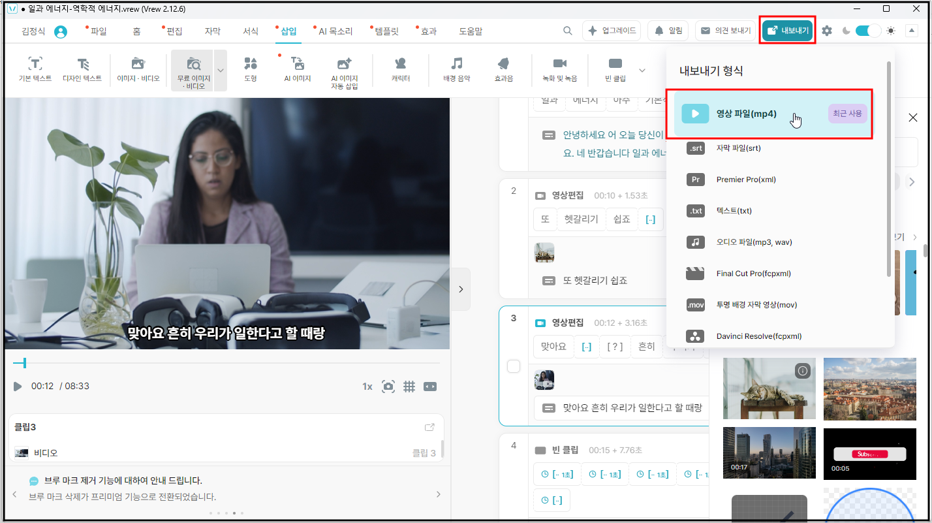Viewport: 932px width, 523px height.
Task: Choose transparent subtitle video (mov) export format
Action: (776, 305)
